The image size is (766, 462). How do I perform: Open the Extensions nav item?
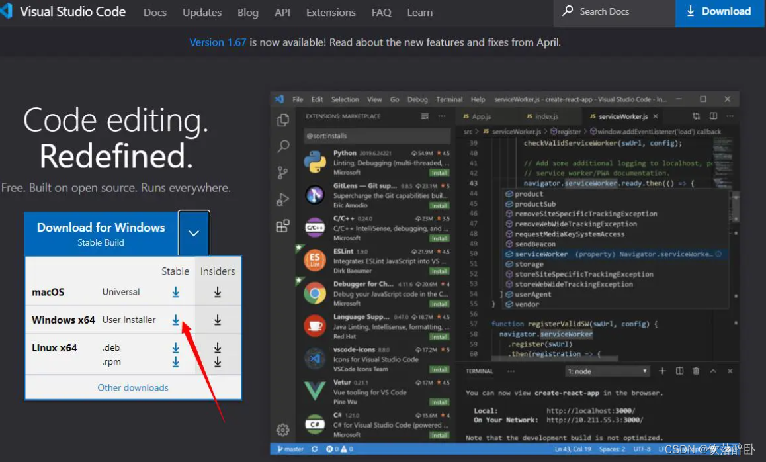coord(331,12)
